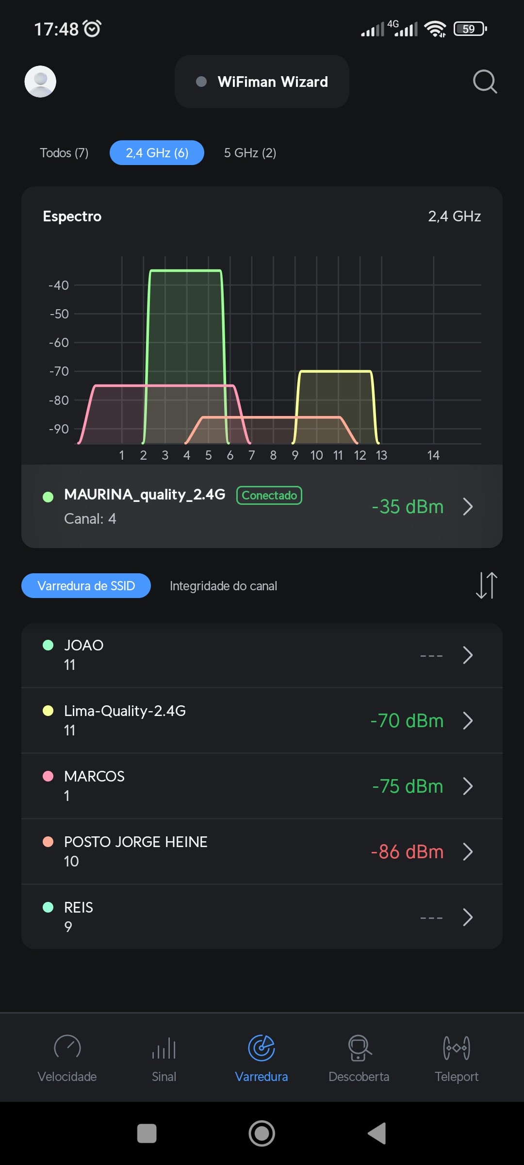The image size is (524, 1165).
Task: Open the Velocidade speed test tab
Action: (67, 1058)
